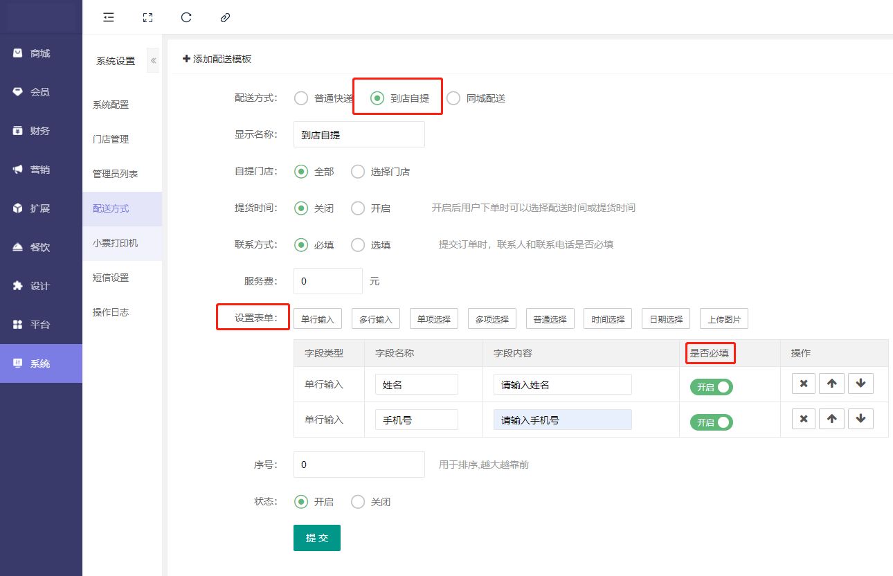The height and width of the screenshot is (576, 893).
Task: Move the 姓名 field row down
Action: click(x=860, y=384)
